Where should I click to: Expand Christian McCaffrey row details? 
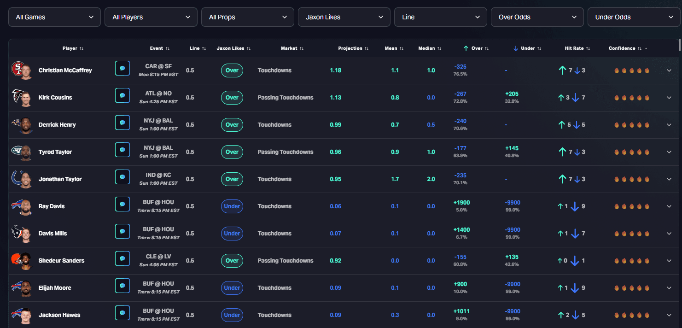click(669, 70)
